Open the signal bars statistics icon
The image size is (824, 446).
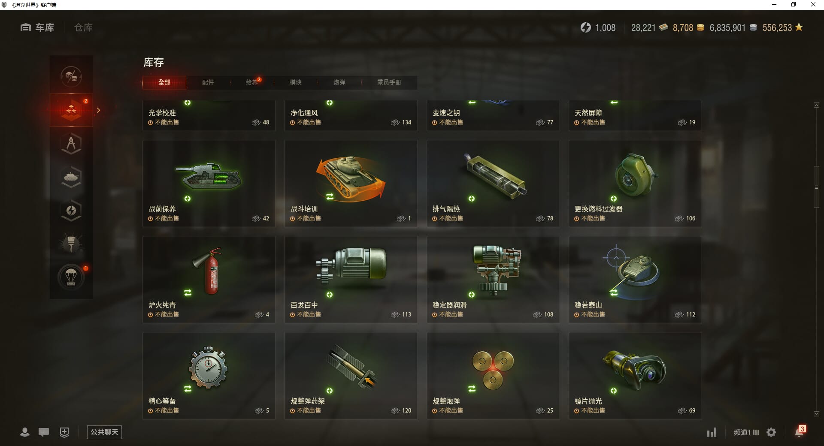click(x=712, y=432)
